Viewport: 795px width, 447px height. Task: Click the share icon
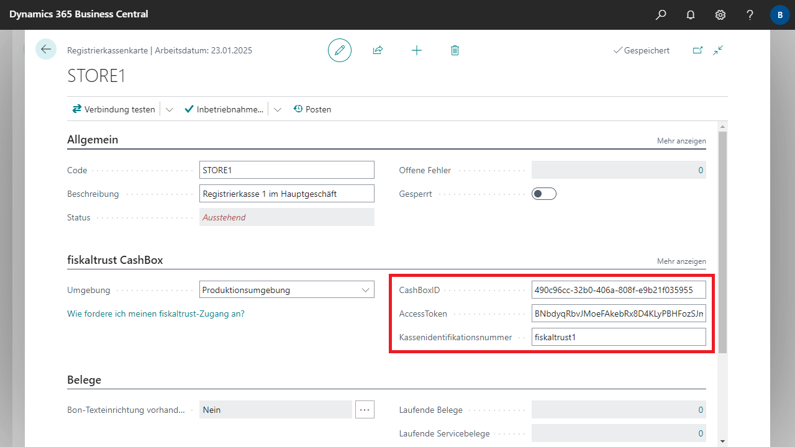tap(378, 50)
